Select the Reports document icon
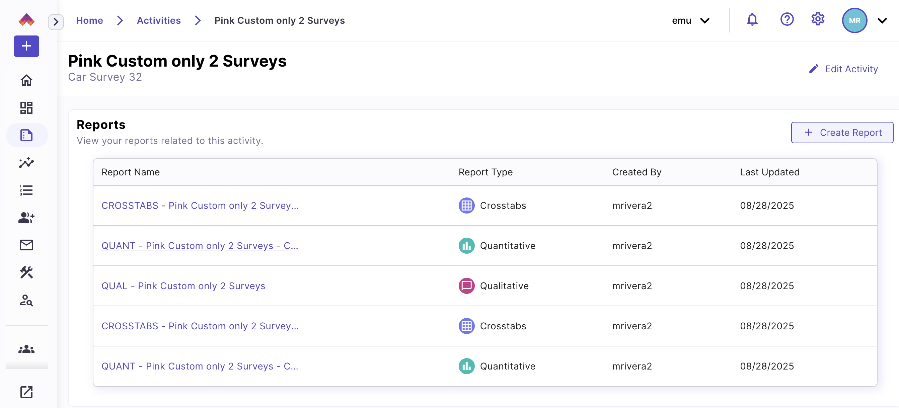The width and height of the screenshot is (899, 408). point(26,135)
